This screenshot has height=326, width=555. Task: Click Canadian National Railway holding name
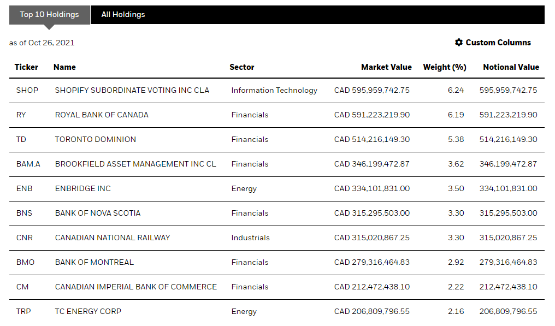coord(113,238)
